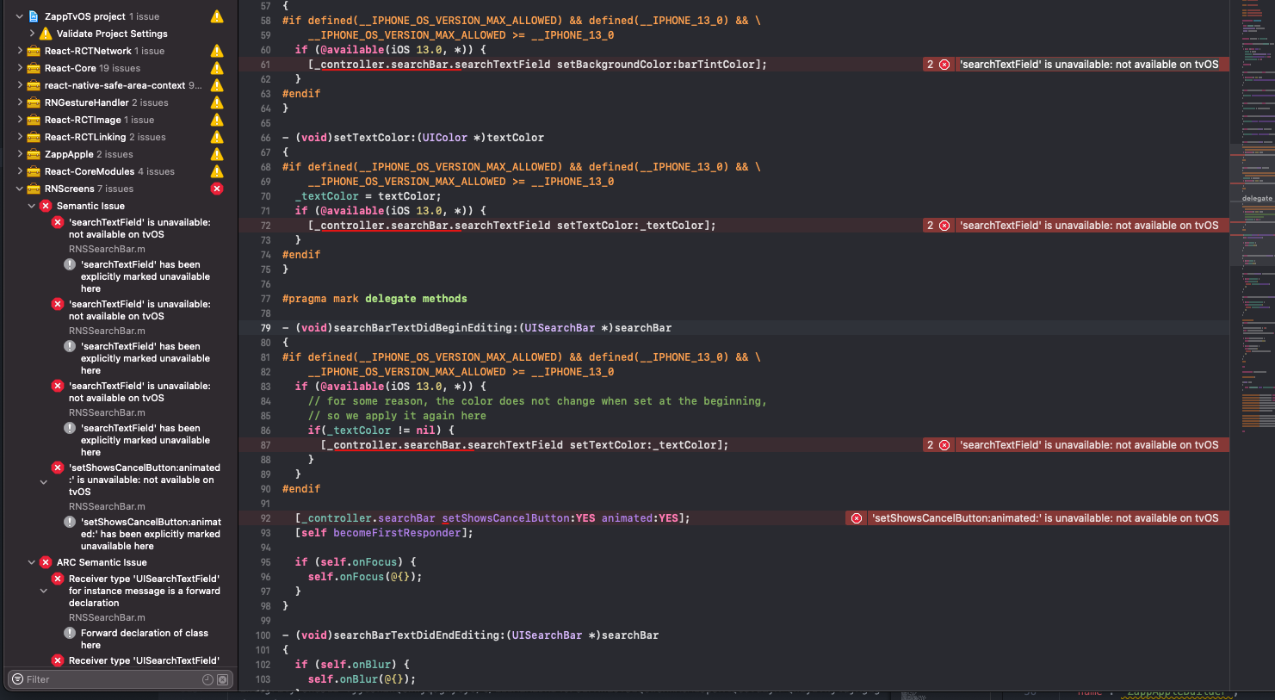Click warning triangle on Validate Project Settings
The width and height of the screenshot is (1275, 700).
(44, 33)
